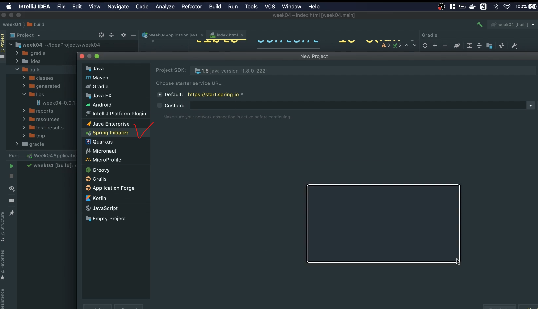538x309 pixels.
Task: Open Project SDK dropdown
Action: coord(363,71)
